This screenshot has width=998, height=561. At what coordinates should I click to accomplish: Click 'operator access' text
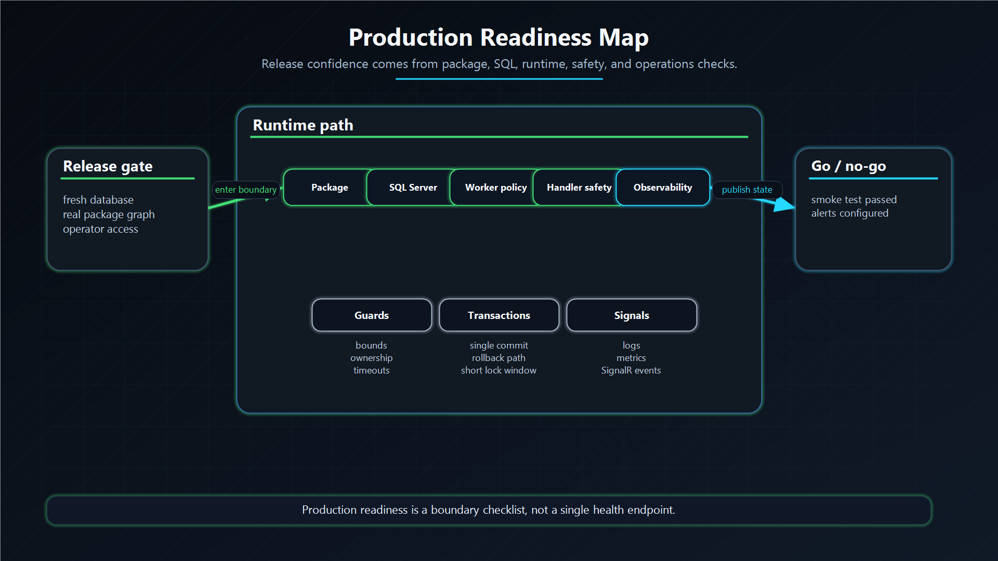pos(100,229)
